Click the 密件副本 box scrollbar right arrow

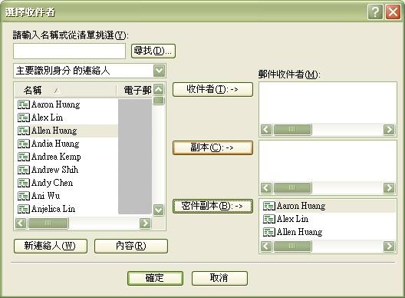pyautogui.click(x=389, y=247)
